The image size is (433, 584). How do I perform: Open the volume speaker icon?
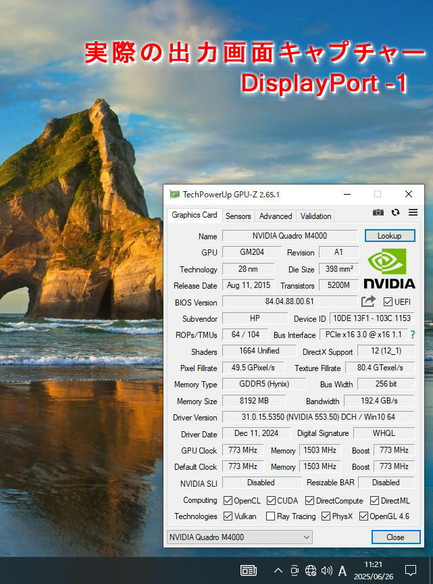pos(326,570)
